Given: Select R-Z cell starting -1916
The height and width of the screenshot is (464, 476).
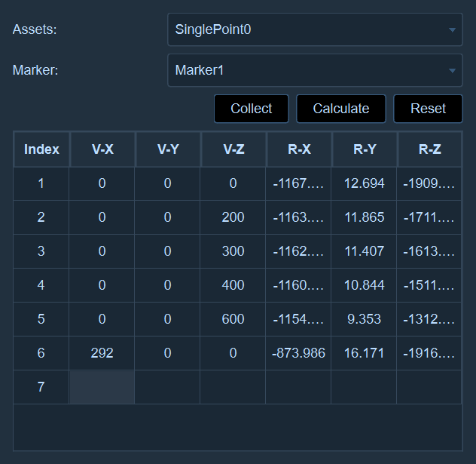Looking at the screenshot, I should click(x=429, y=353).
